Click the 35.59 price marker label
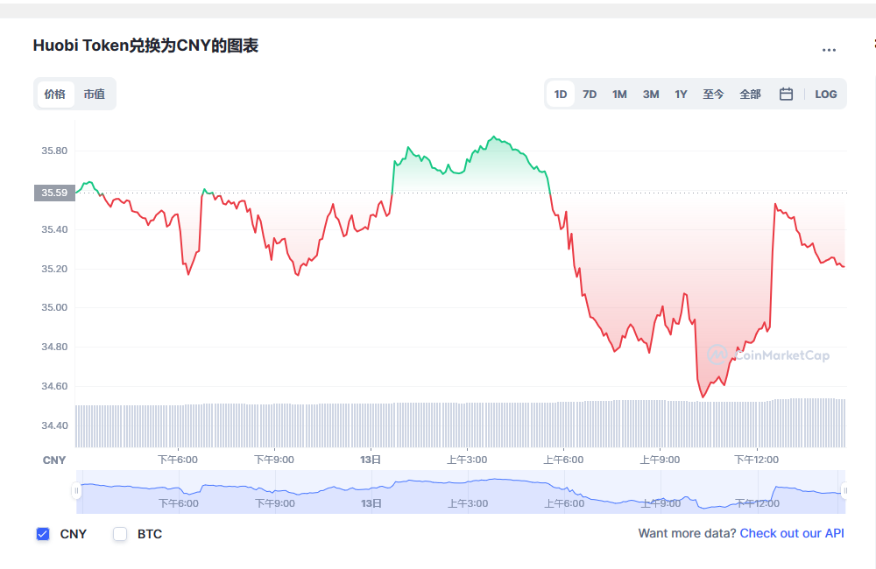Image resolution: width=876 pixels, height=569 pixels. click(54, 193)
